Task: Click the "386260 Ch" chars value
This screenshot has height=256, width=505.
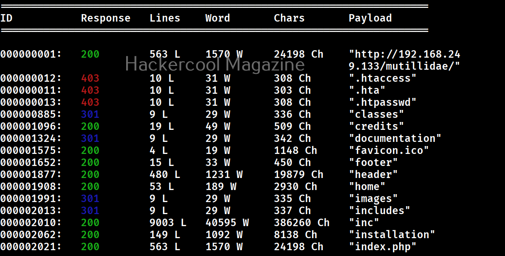Action: (302, 223)
